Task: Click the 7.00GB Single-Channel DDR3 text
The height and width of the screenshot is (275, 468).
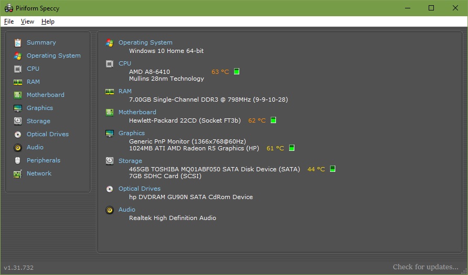Action: point(208,100)
